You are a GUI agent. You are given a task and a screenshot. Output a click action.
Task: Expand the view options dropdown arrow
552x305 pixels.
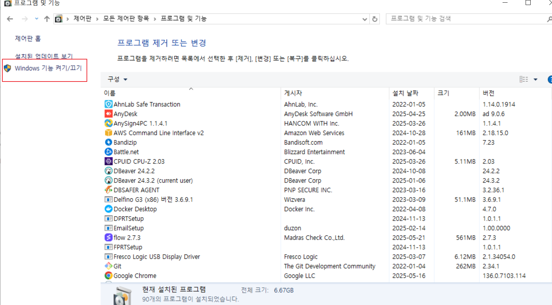pyautogui.click(x=536, y=80)
